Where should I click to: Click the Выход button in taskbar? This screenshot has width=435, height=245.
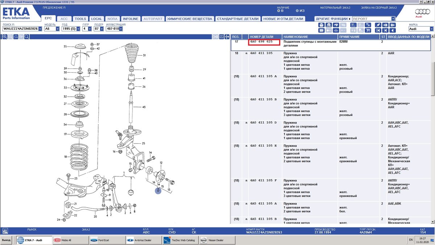pyautogui.click(x=7, y=240)
